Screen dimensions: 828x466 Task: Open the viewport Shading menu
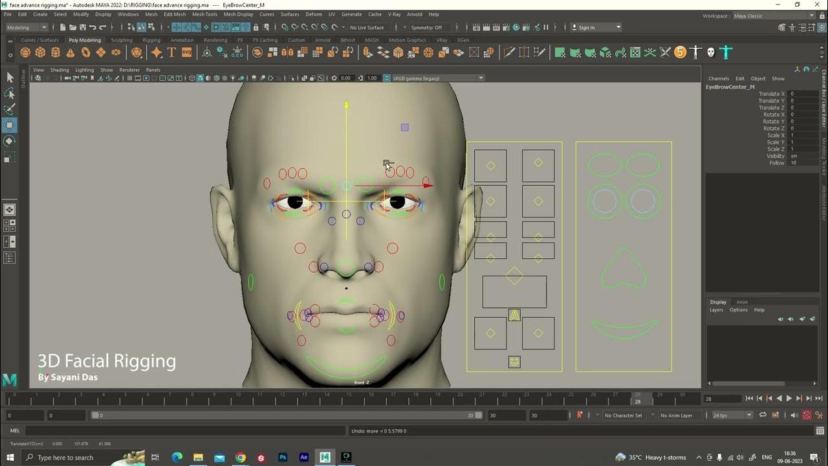(60, 70)
